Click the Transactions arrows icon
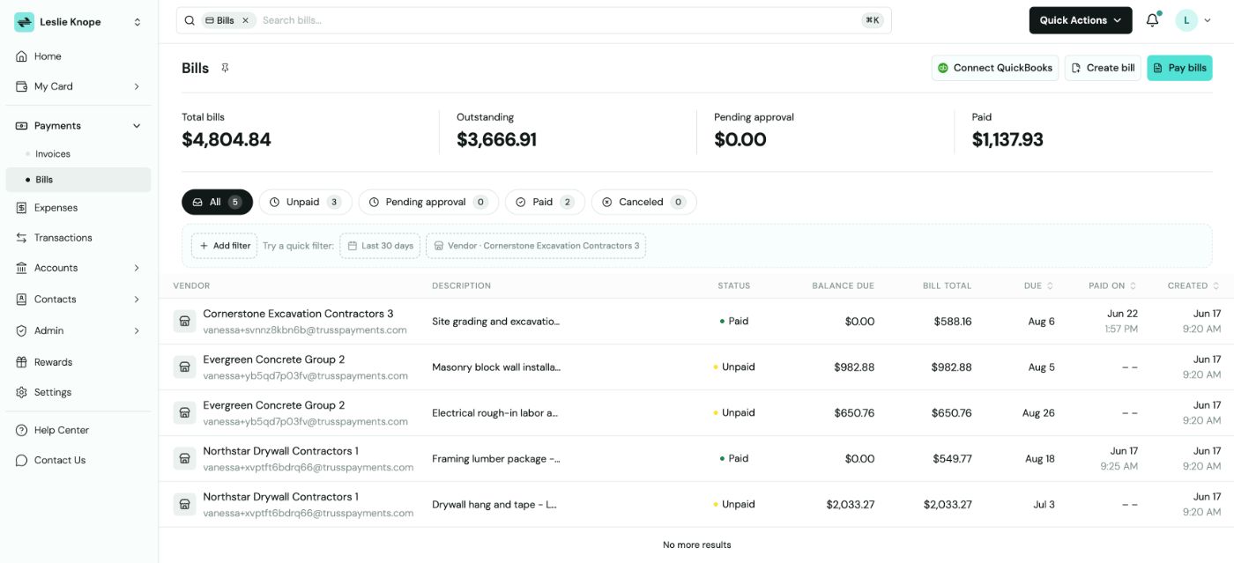The height and width of the screenshot is (563, 1234). click(x=22, y=238)
